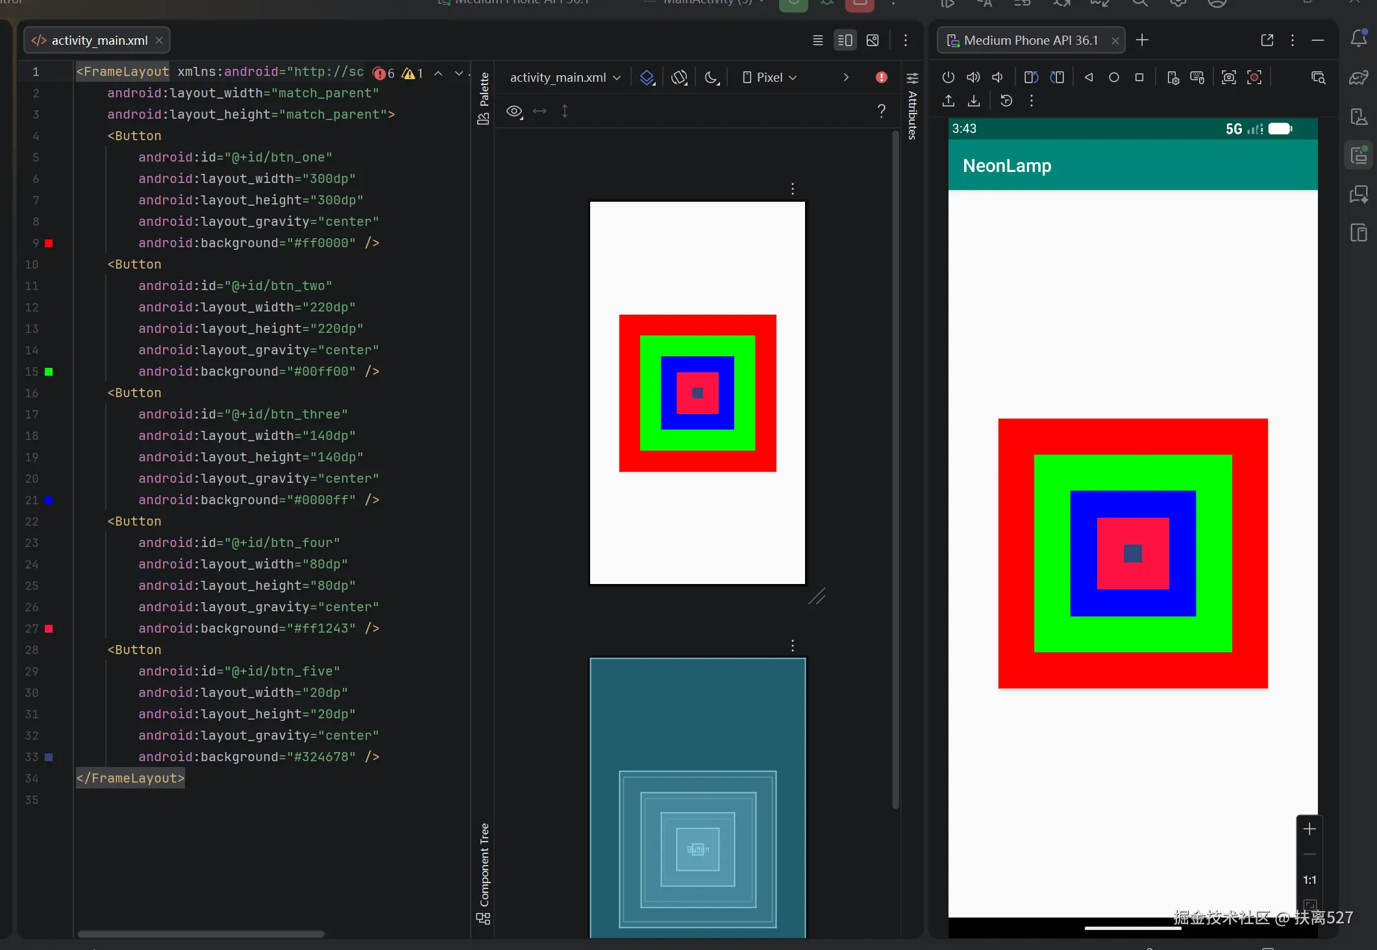Click emulator zoom in plus button
This screenshot has height=950, width=1377.
click(1309, 829)
